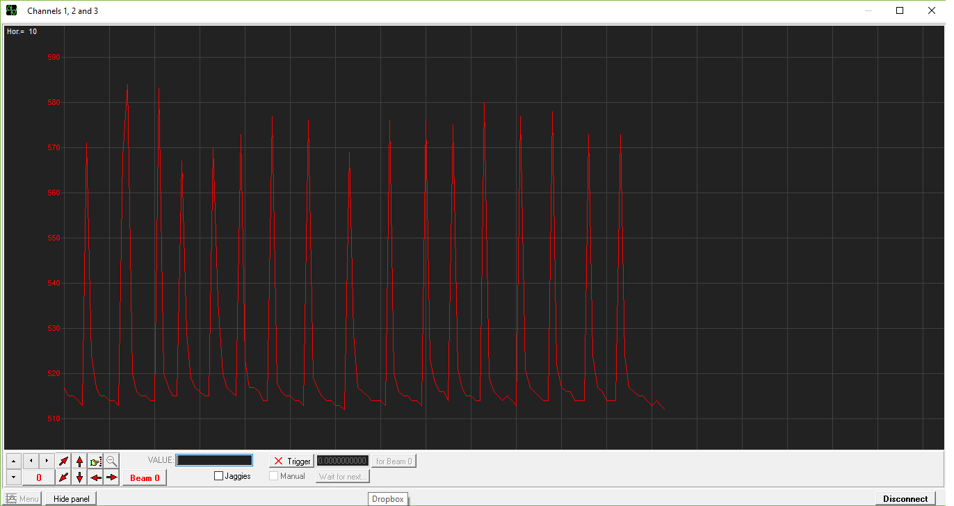Click the diagonal up-right red arrow icon
The image size is (954, 506).
[63, 461]
